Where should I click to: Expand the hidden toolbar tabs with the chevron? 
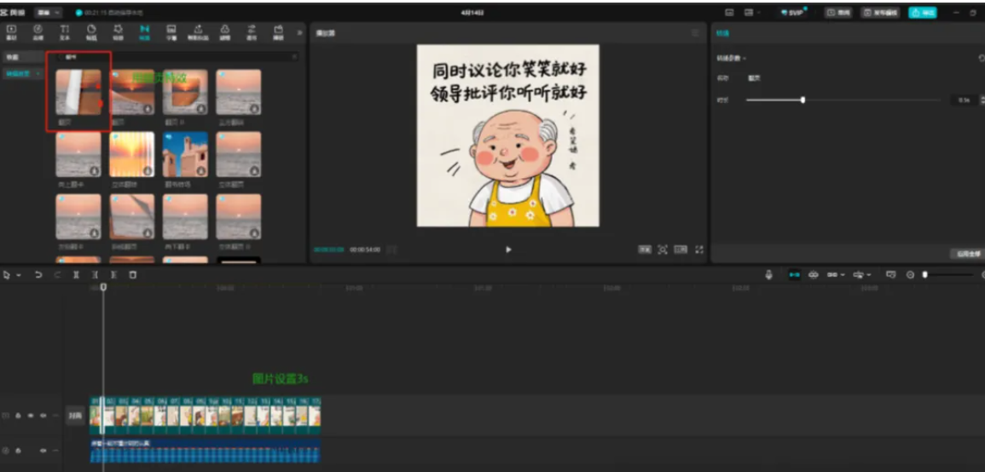coord(299,32)
